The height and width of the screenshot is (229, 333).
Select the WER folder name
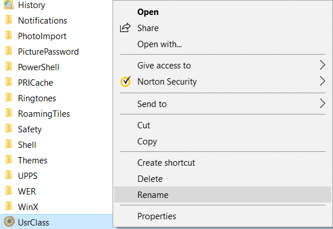click(27, 192)
